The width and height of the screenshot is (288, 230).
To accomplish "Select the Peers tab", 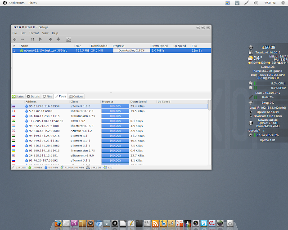I will click(61, 96).
